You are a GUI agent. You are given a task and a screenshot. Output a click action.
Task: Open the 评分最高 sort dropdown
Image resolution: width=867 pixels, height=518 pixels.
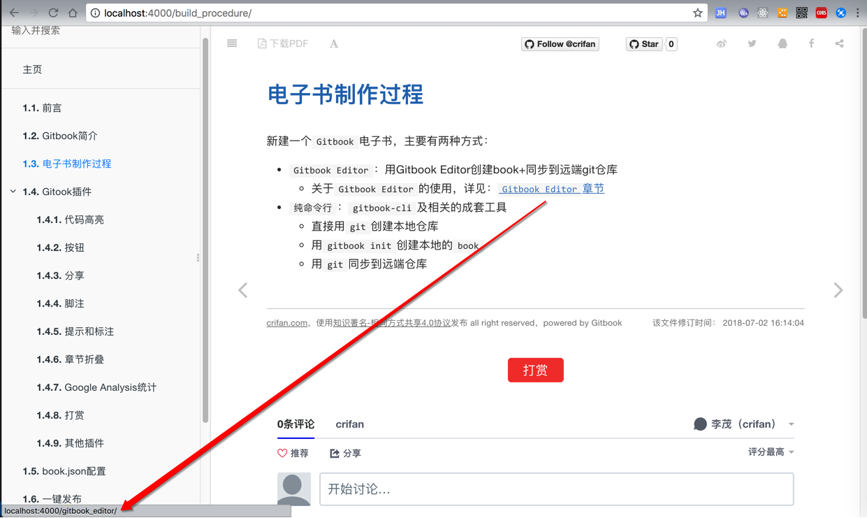(x=771, y=452)
